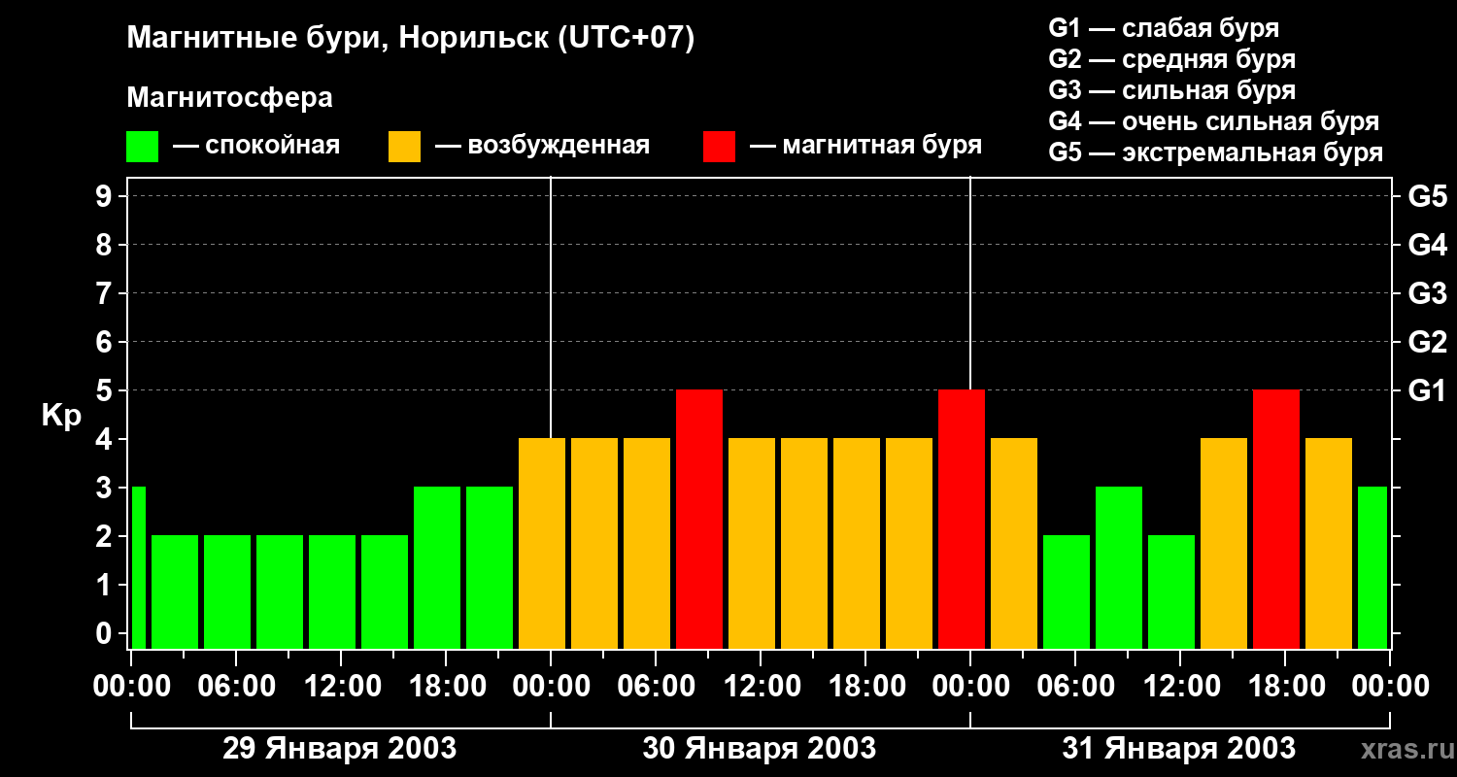Image resolution: width=1457 pixels, height=777 pixels.
Task: Click the «Магнитосфера» legend heading
Action: [230, 98]
